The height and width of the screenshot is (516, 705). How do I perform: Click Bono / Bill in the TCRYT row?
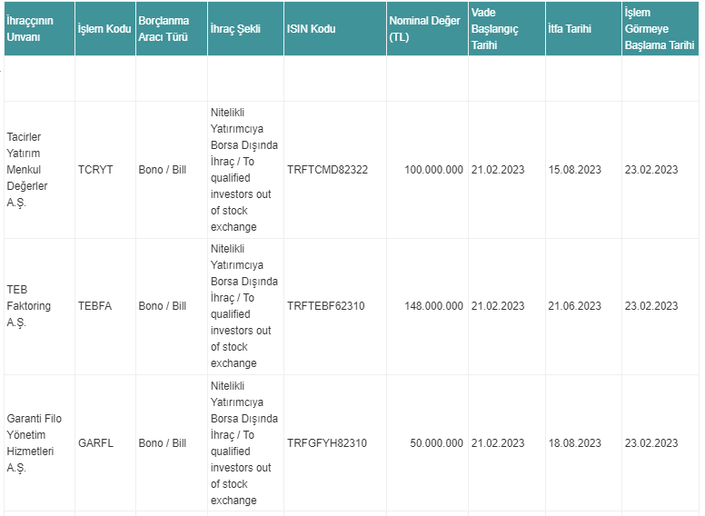pos(163,170)
